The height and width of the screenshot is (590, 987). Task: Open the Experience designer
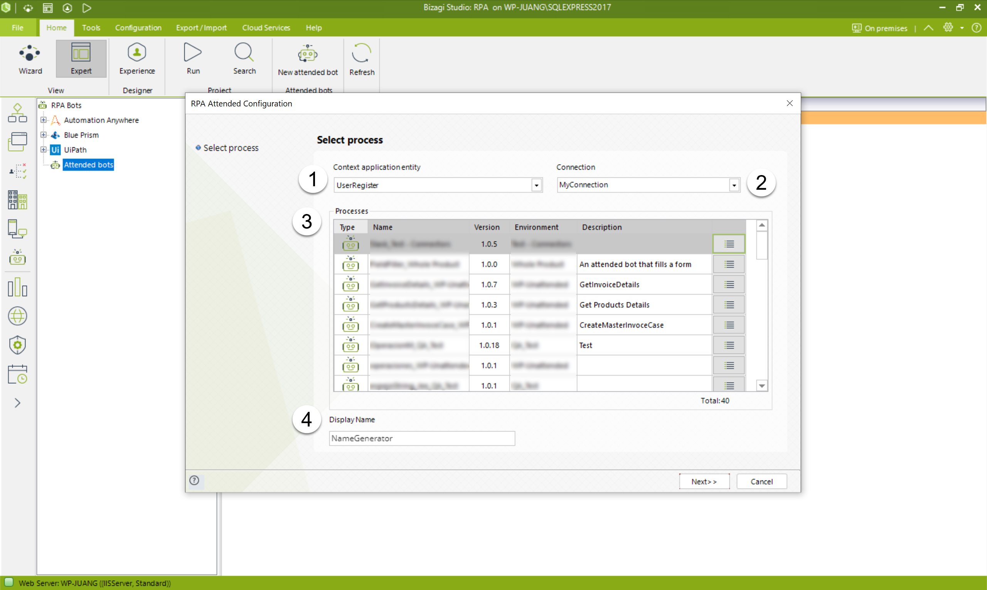pyautogui.click(x=137, y=59)
